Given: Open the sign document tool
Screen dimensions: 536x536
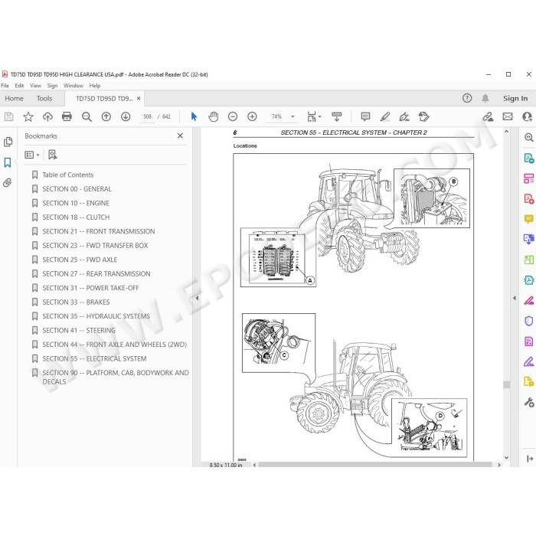Looking at the screenshot, I should 404,117.
